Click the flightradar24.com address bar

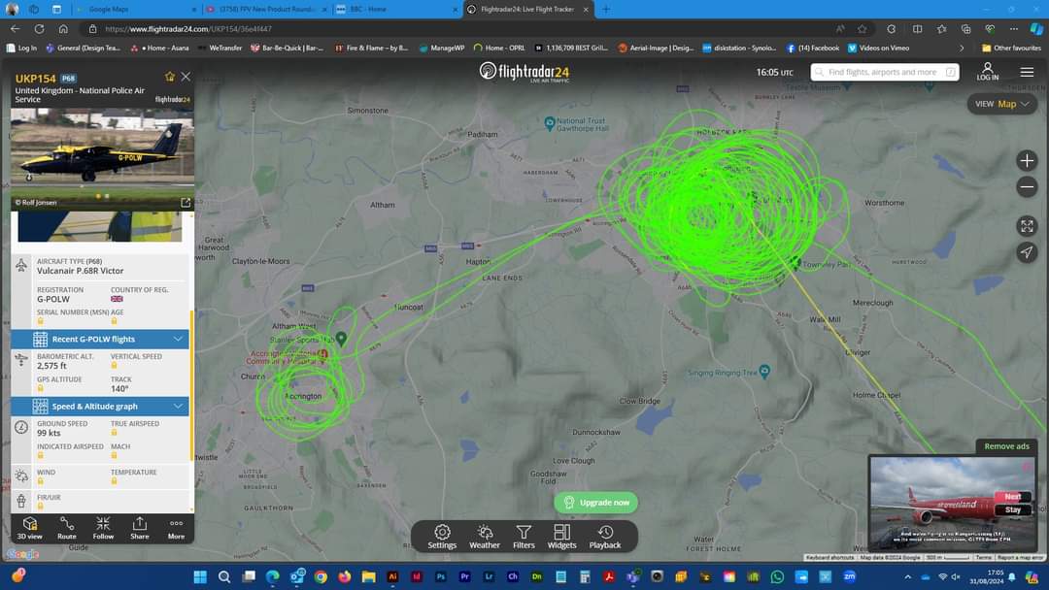tap(461, 29)
